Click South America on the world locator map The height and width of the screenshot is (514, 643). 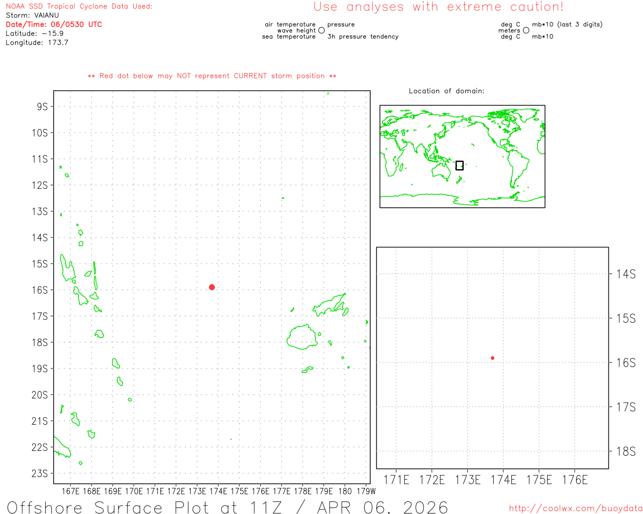[x=517, y=166]
